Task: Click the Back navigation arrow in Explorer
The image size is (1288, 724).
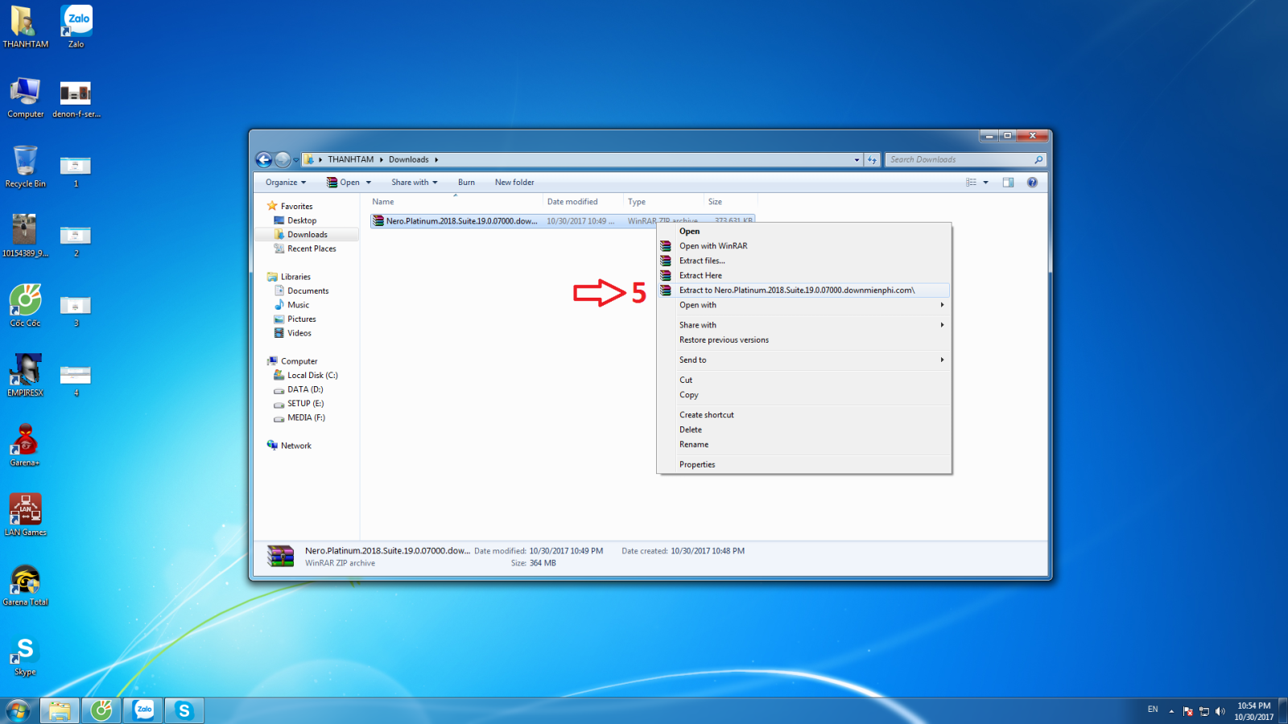Action: click(263, 160)
